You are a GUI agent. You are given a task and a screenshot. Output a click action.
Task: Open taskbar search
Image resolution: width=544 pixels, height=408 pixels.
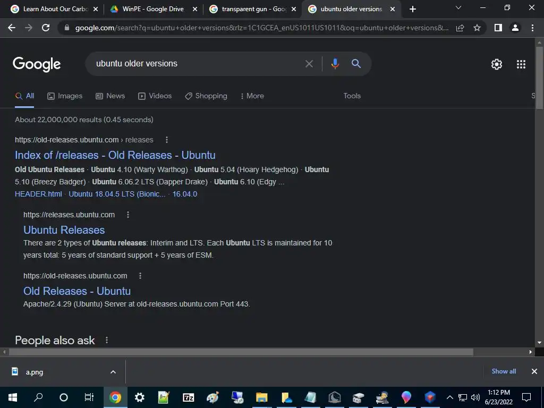[x=38, y=397]
